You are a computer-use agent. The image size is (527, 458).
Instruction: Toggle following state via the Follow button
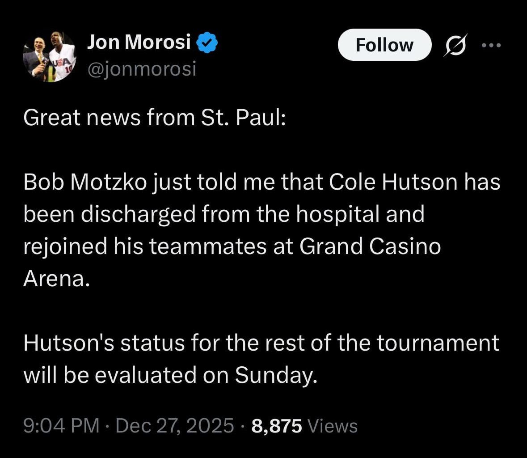coord(385,45)
